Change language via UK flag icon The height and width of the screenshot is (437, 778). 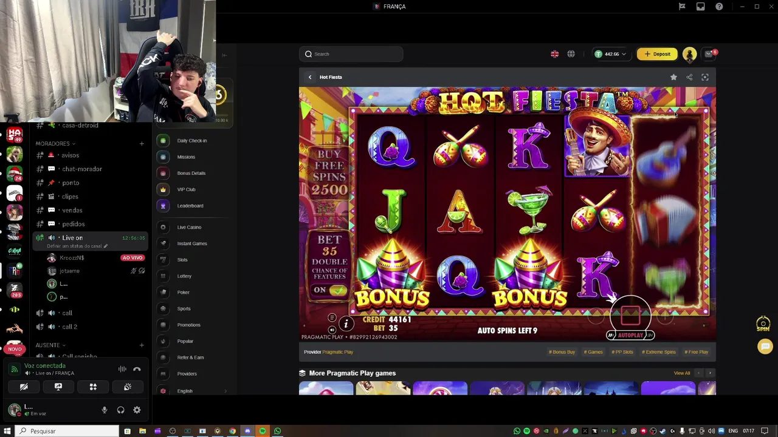point(554,54)
